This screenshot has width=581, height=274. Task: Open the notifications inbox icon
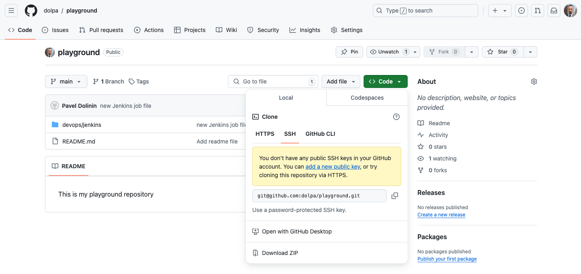[553, 11]
